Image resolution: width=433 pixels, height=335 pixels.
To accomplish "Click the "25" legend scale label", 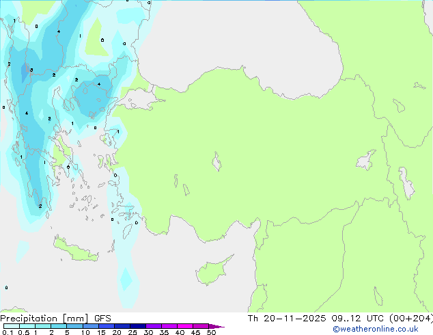I will pos(132,332).
